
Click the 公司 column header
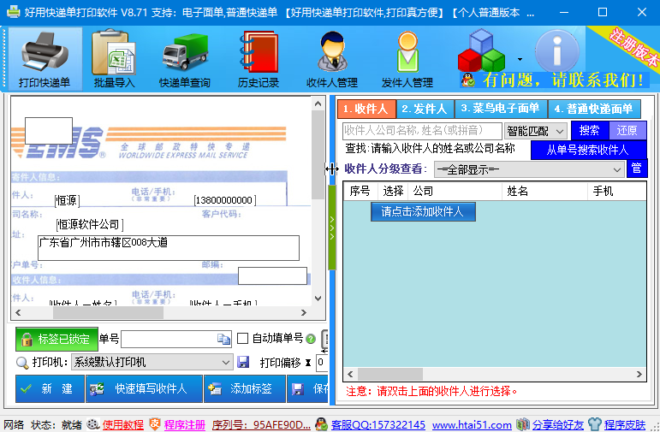[455, 191]
